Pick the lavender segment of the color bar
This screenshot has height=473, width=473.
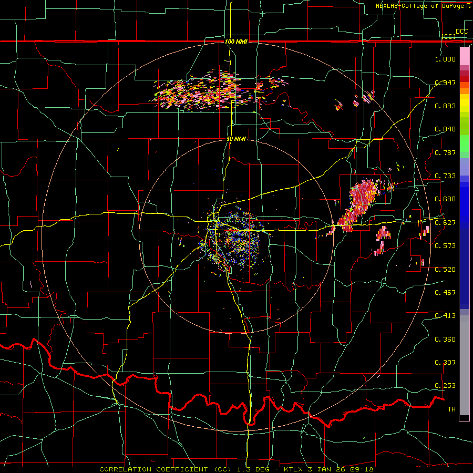pyautogui.click(x=464, y=167)
